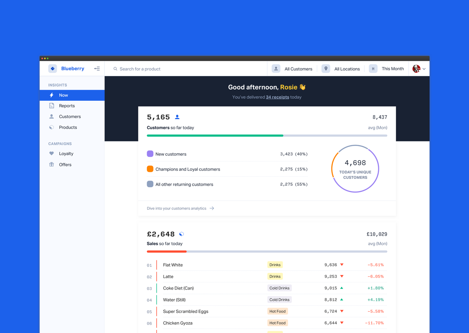The height and width of the screenshot is (333, 469).
Task: Click the unique customers donut chart
Action: point(355,169)
